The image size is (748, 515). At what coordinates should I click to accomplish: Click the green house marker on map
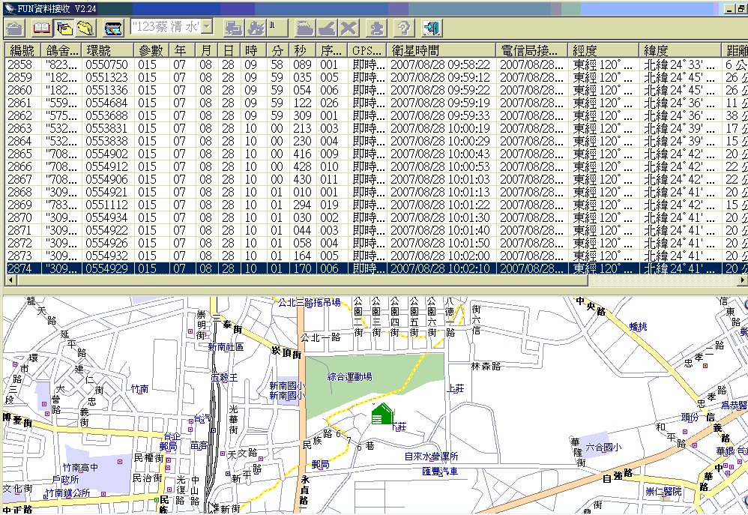coord(382,413)
